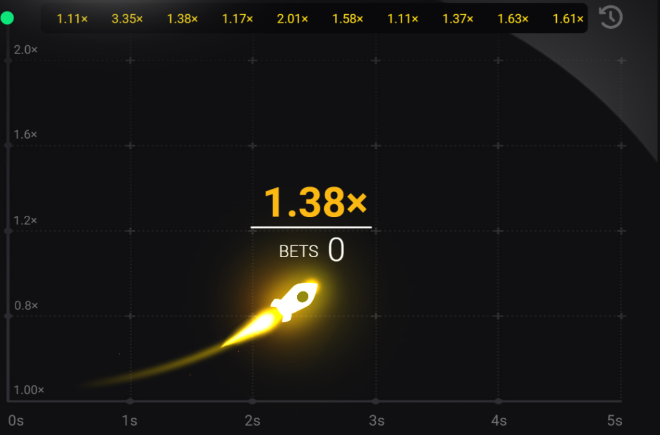Select the 1.17× past round result
Viewport: 660px width, 435px height.
[x=238, y=19]
